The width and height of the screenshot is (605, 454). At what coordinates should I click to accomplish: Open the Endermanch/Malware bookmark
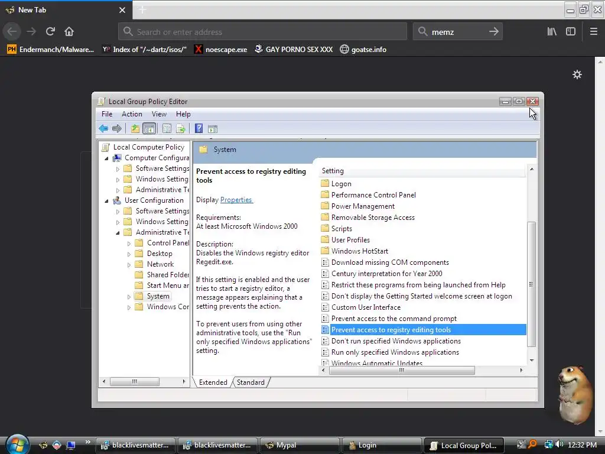tap(51, 50)
